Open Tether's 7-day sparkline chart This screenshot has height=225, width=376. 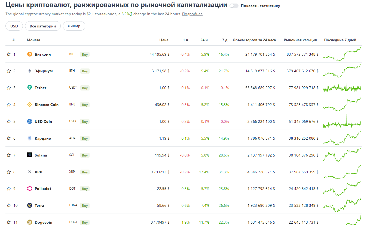(342, 88)
